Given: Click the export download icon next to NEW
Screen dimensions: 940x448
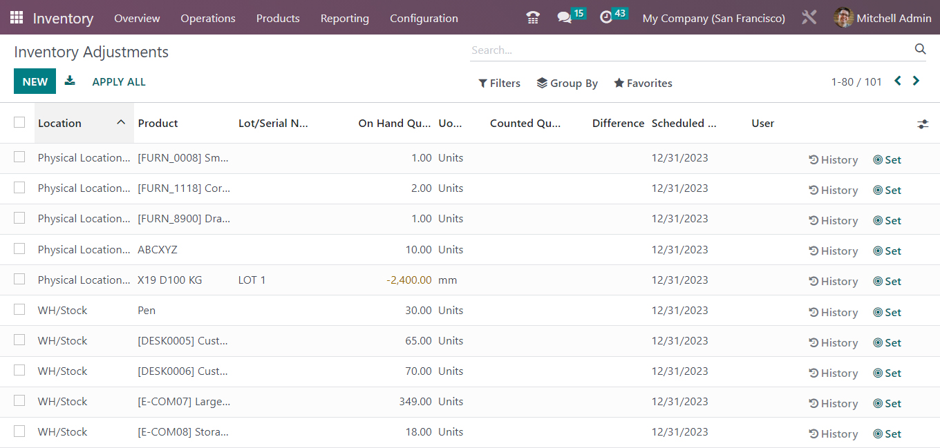Looking at the screenshot, I should click(70, 81).
